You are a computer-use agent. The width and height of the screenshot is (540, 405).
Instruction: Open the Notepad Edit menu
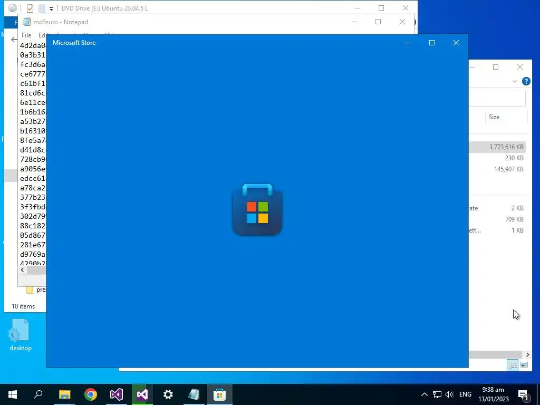point(42,35)
